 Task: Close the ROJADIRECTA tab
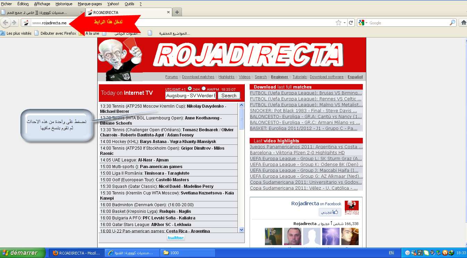(168, 12)
